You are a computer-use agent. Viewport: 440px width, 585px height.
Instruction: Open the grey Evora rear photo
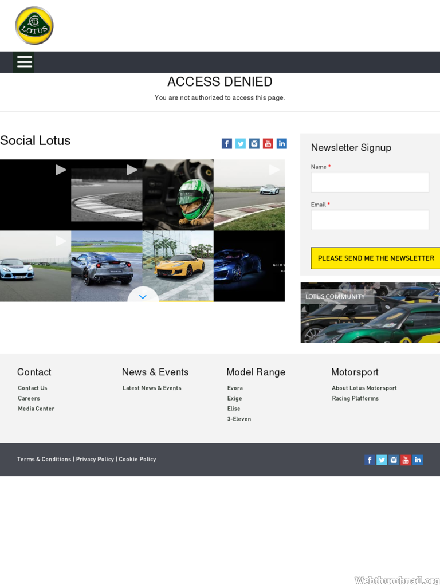coord(107,266)
